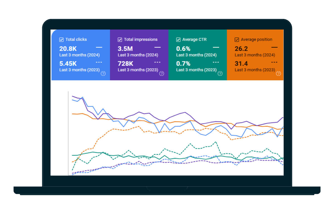This screenshot has width=334, height=214.
Task: Select the 31.4 average position value
Action: 241,64
